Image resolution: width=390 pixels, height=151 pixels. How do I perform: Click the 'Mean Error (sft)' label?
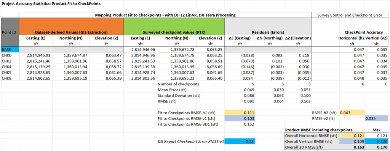pyautogui.click(x=172, y=90)
